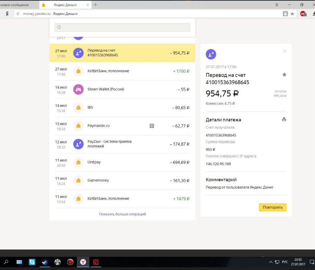Select the Gamemoney operation row
Image resolution: width=315 pixels, height=270 pixels.
(x=122, y=180)
